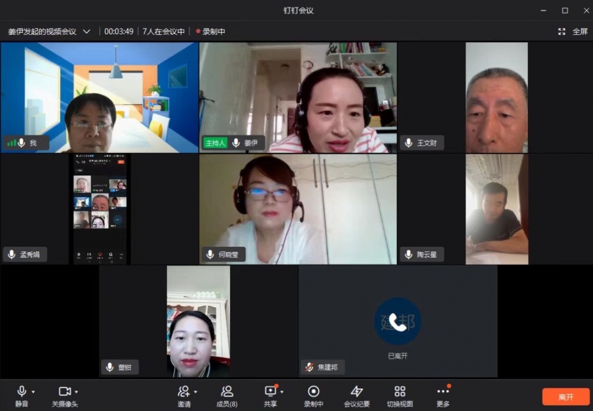
Task: Open 邀请 invite participants icon
Action: click(x=184, y=391)
